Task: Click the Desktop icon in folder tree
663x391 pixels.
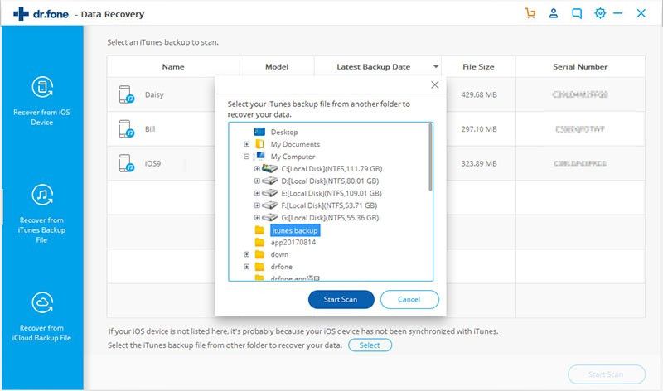Action: [x=259, y=132]
